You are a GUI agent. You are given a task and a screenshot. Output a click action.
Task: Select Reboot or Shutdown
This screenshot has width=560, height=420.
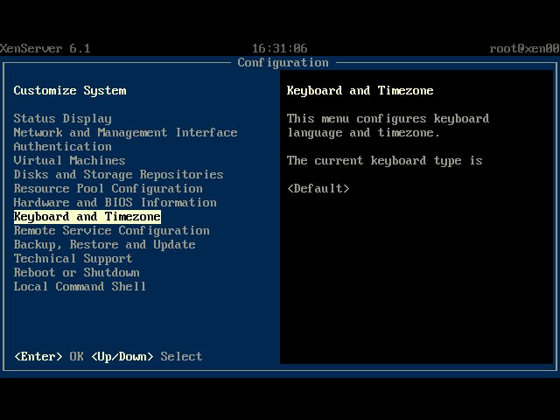tap(76, 272)
